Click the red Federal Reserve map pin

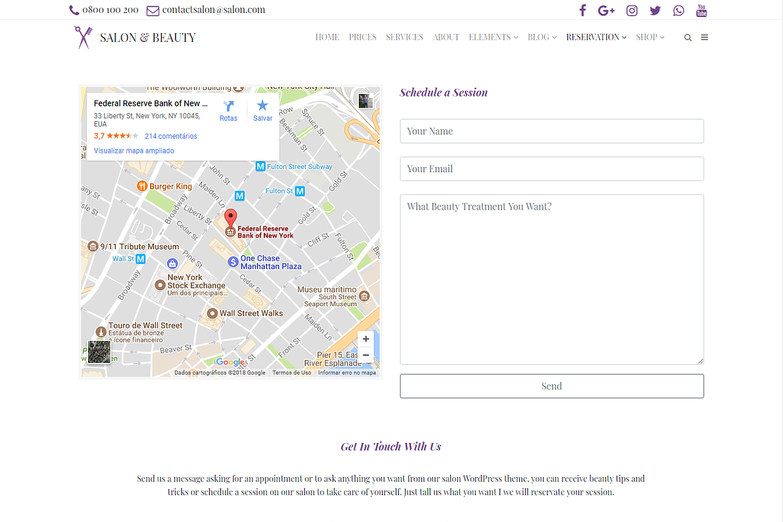[x=230, y=219]
